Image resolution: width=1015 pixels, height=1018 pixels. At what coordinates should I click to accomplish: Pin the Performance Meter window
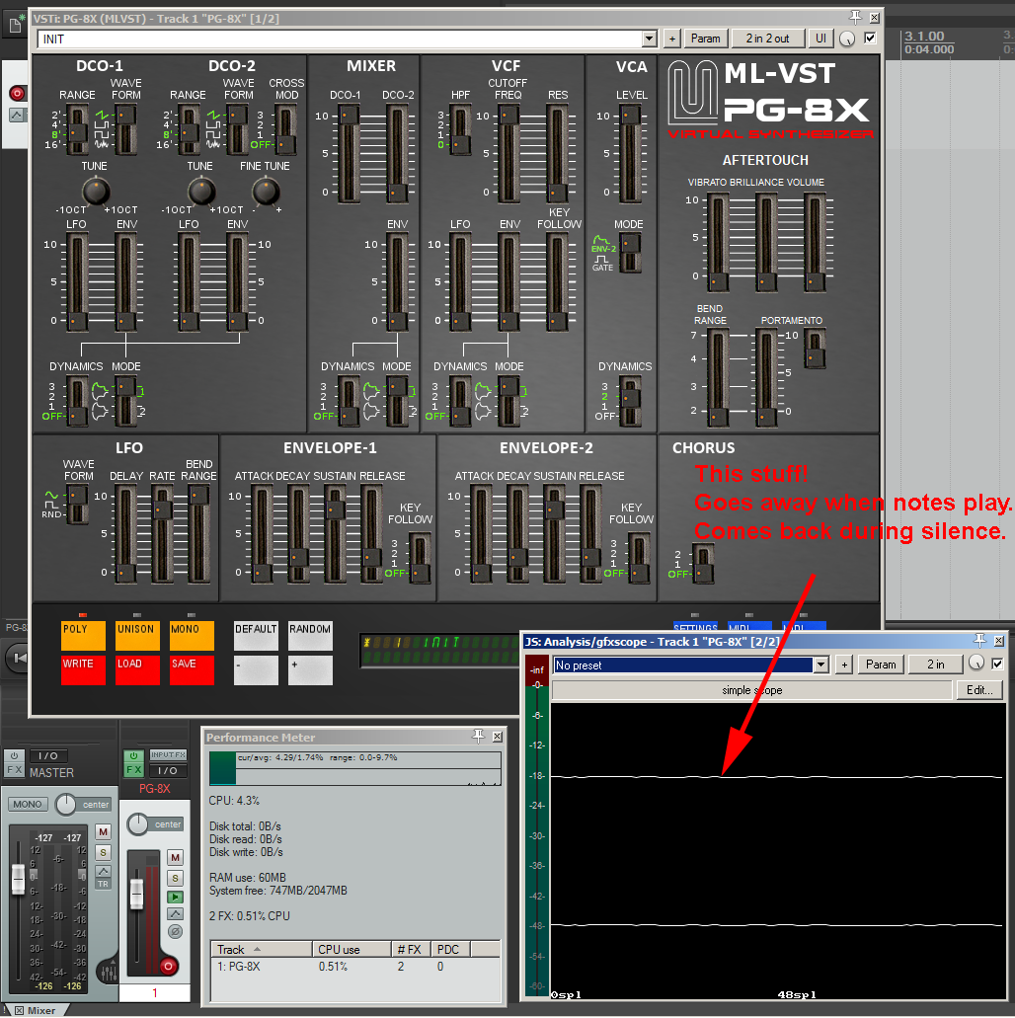(479, 737)
